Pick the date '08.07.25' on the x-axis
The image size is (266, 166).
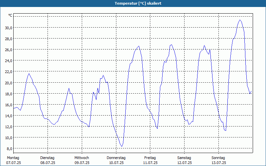(48, 163)
